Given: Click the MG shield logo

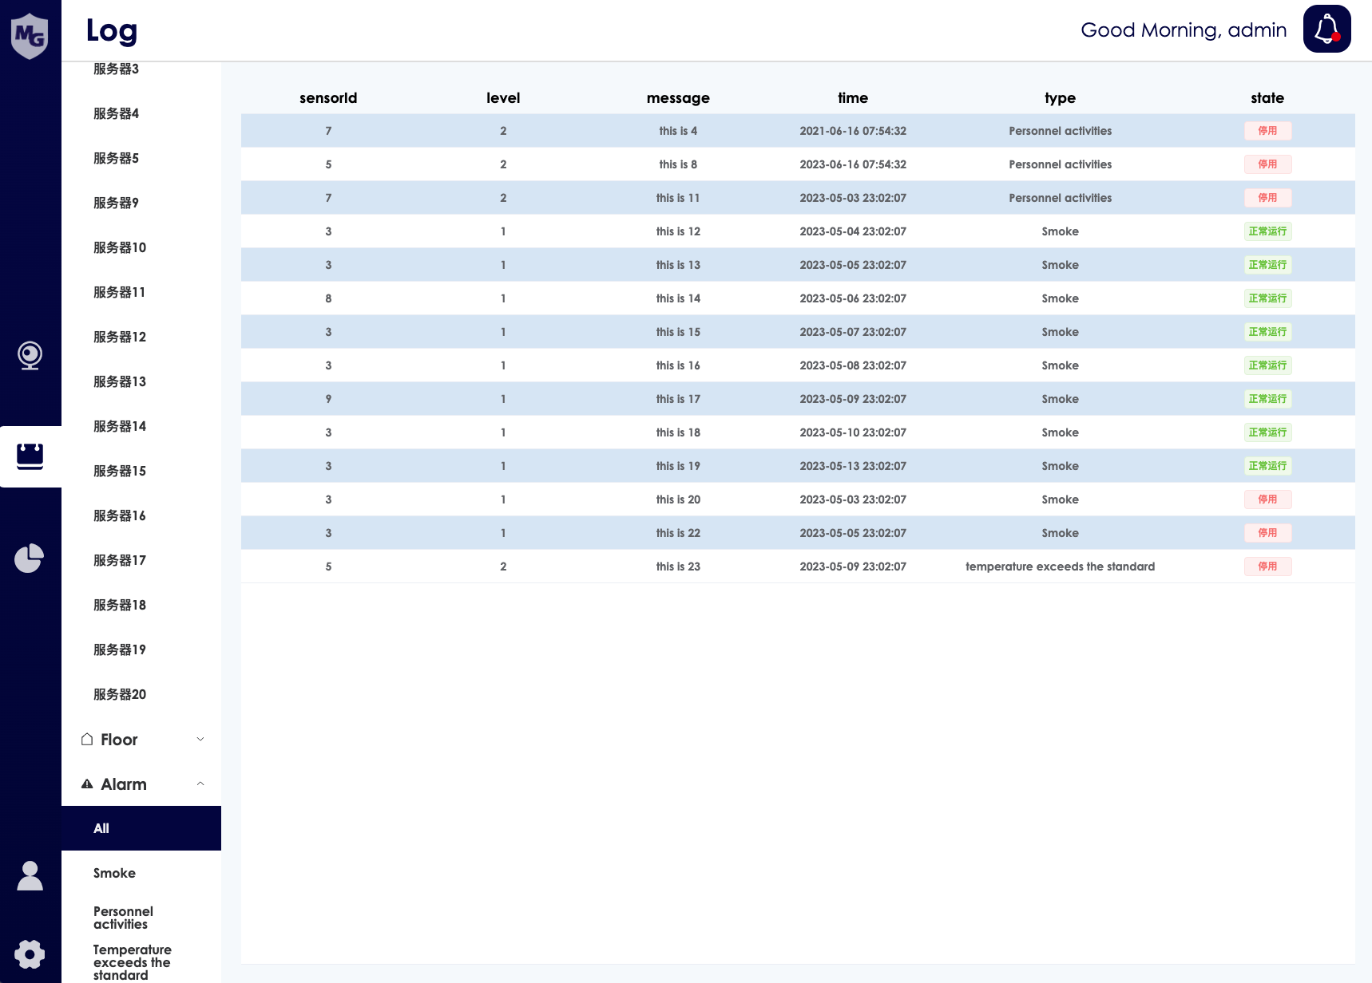Looking at the screenshot, I should 30,36.
